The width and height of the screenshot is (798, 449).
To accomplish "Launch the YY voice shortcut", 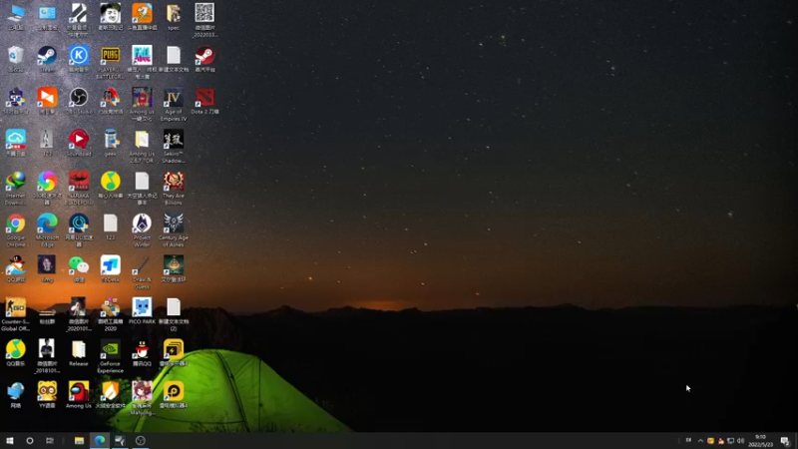I will [47, 392].
